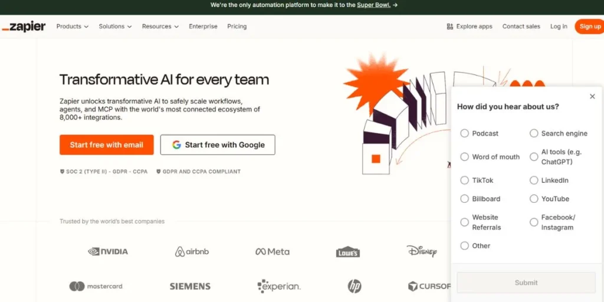Click Start free with email button
The height and width of the screenshot is (302, 604).
107,145
